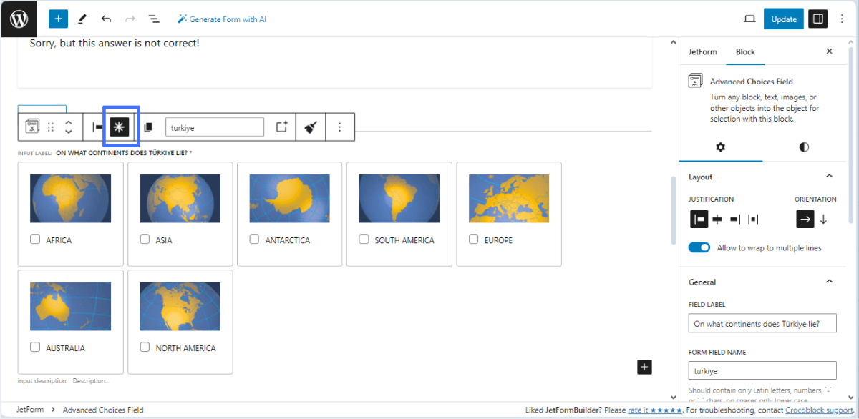Check the Australia checkbox
Image resolution: width=859 pixels, height=419 pixels.
click(35, 347)
